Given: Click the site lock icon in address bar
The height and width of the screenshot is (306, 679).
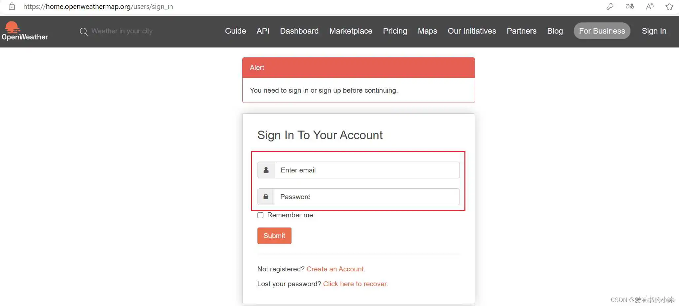Looking at the screenshot, I should tap(12, 7).
